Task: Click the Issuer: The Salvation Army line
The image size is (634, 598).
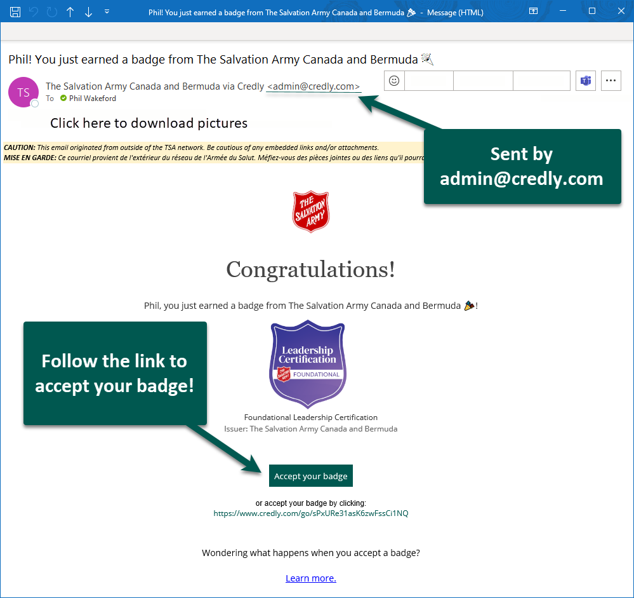Action: (x=310, y=429)
